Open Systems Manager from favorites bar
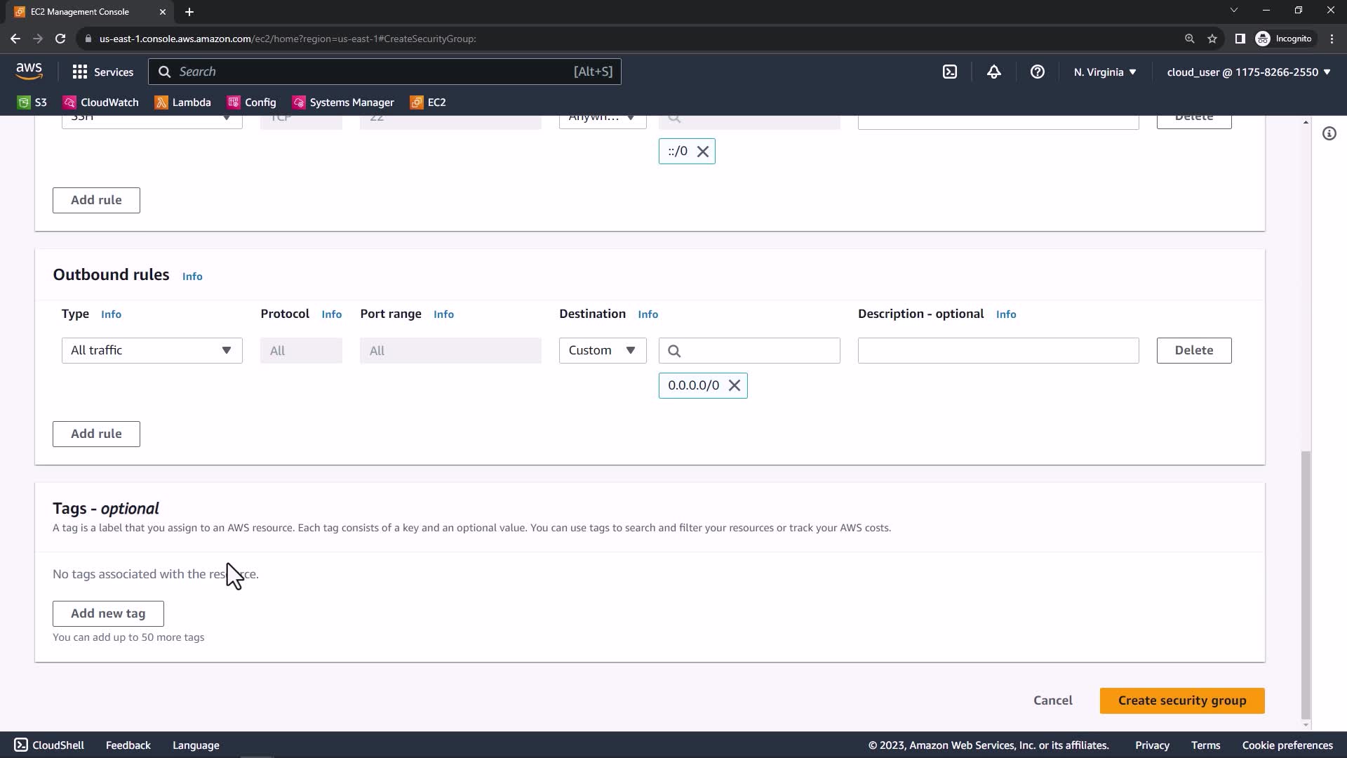This screenshot has height=758, width=1347. pos(343,102)
